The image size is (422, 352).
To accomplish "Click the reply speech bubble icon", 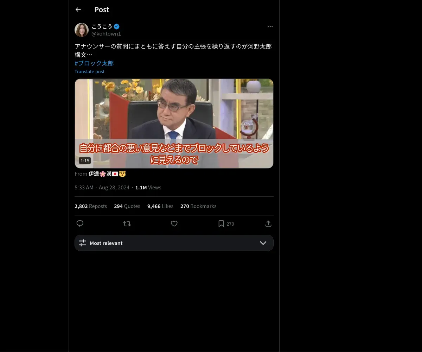I will [x=80, y=224].
